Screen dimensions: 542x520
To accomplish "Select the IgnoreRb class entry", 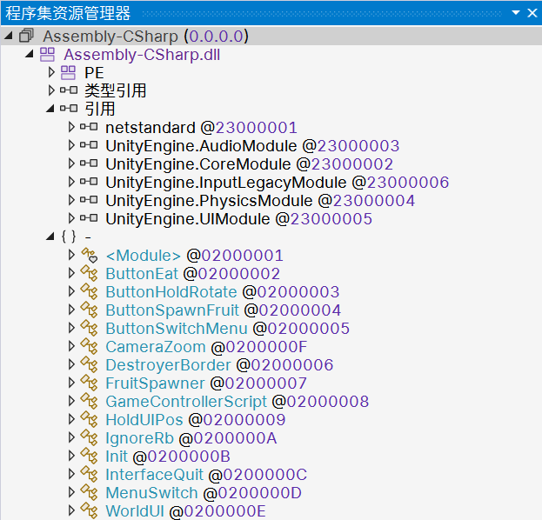I will pos(191,438).
